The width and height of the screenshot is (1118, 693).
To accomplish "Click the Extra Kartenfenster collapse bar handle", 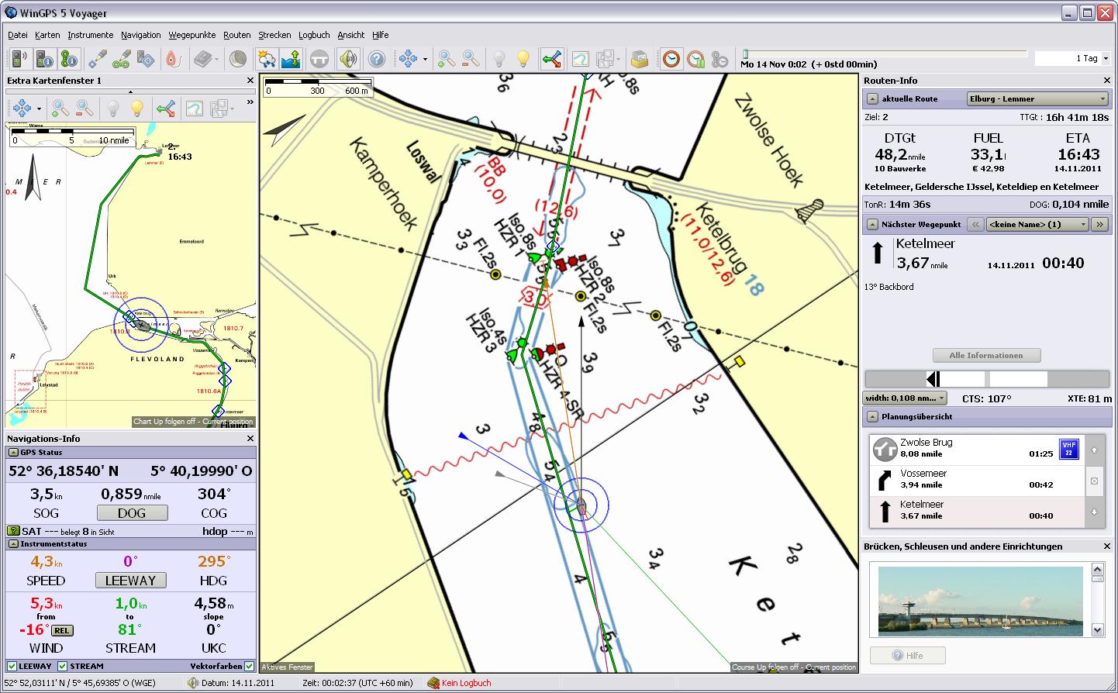I will click(130, 91).
